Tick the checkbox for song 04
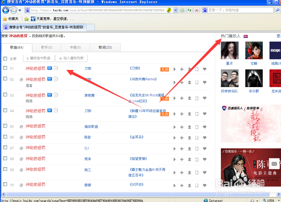Viewport: 281px width, 202px height. [x=5, y=110]
